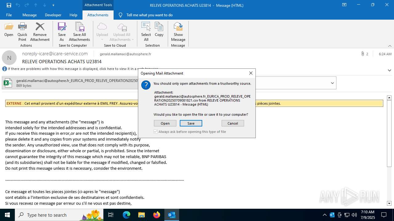Click the Windows Start button
The height and width of the screenshot is (221, 394).
(7, 215)
